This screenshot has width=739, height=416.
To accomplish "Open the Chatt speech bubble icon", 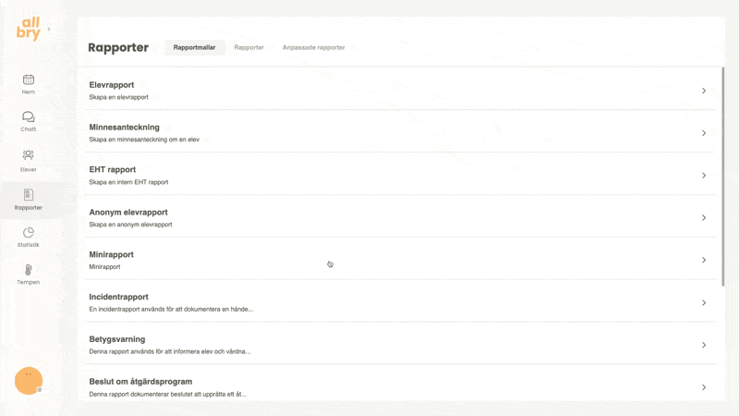I will tap(29, 117).
